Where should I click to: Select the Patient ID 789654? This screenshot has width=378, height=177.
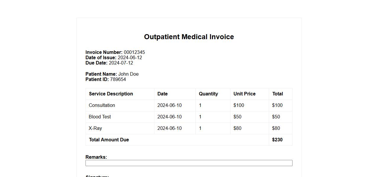pyautogui.click(x=118, y=80)
